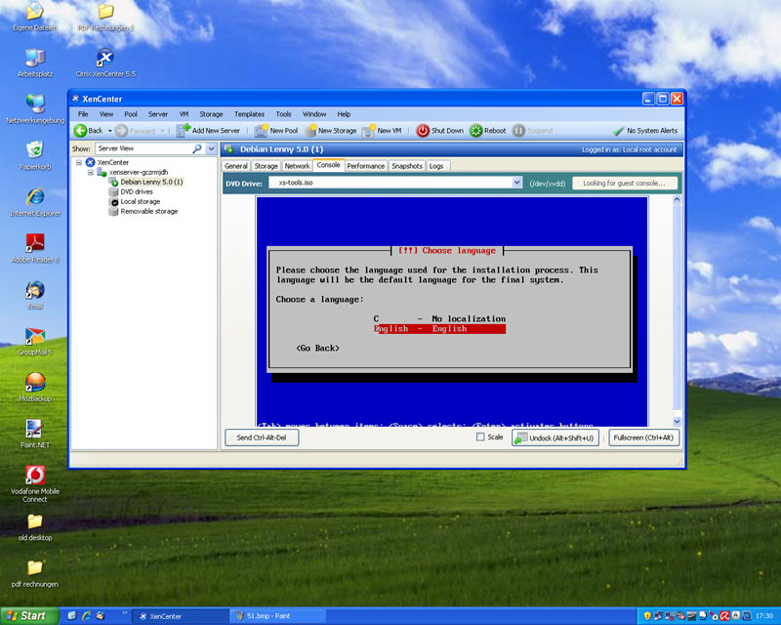Open the DVD Drive xs-tools.iso dropdown
Viewport: 781px width, 625px height.
pos(516,183)
